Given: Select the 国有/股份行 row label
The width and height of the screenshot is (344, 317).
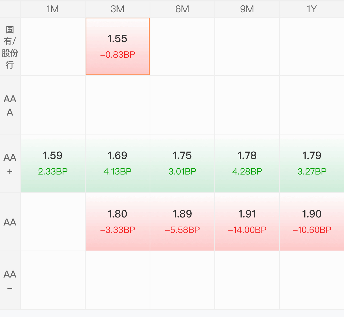Looking at the screenshot, I should pos(10,46).
